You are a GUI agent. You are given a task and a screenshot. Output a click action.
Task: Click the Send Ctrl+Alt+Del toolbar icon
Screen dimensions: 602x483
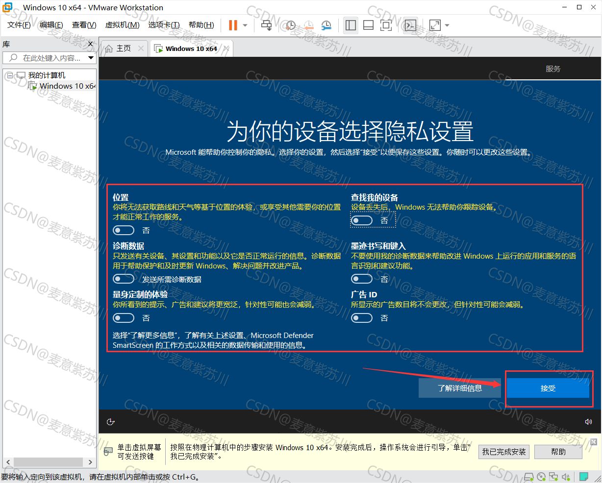(x=266, y=25)
